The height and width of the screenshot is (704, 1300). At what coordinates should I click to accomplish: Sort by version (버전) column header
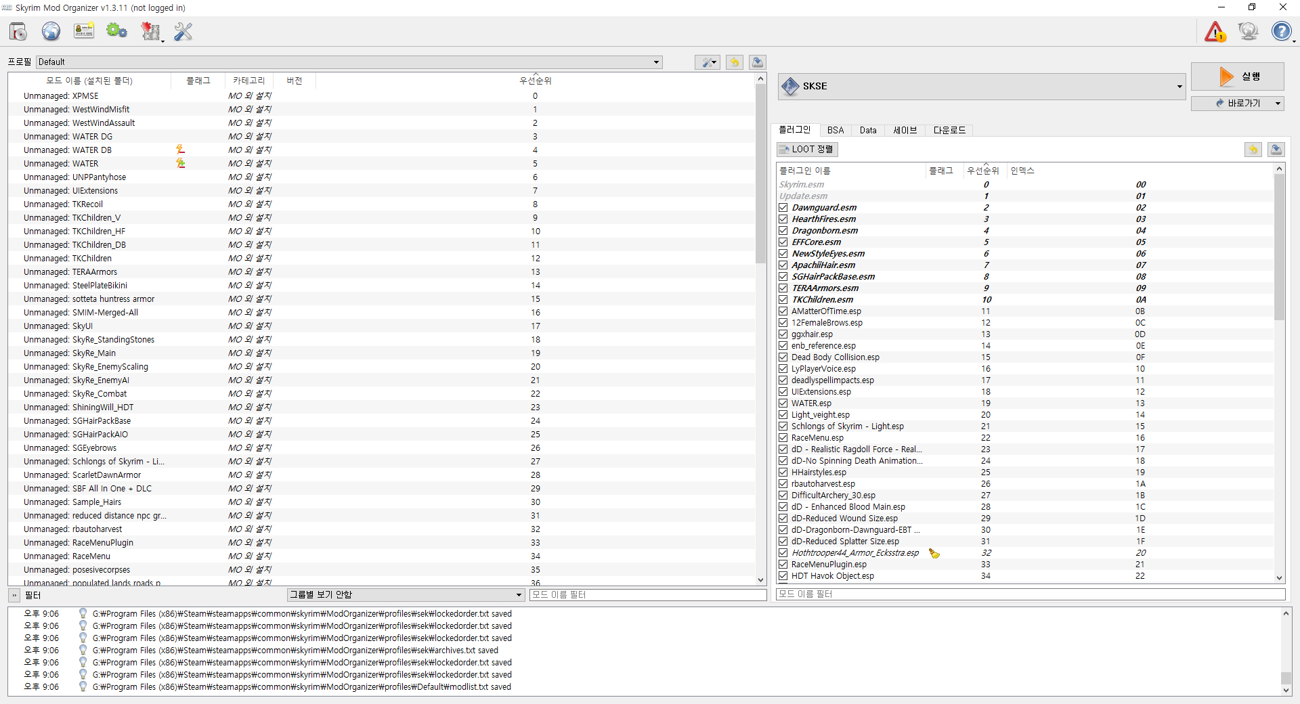(x=294, y=81)
